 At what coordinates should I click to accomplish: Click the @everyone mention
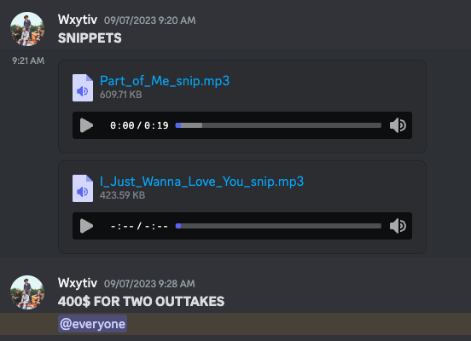pyautogui.click(x=92, y=324)
